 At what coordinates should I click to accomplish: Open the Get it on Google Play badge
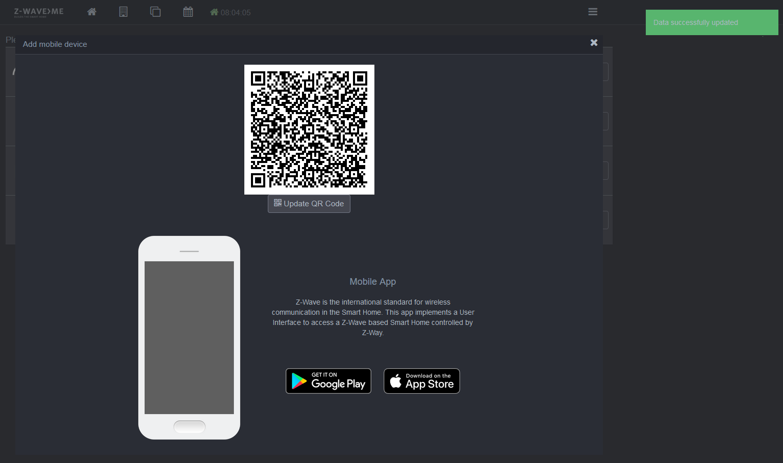coord(329,381)
